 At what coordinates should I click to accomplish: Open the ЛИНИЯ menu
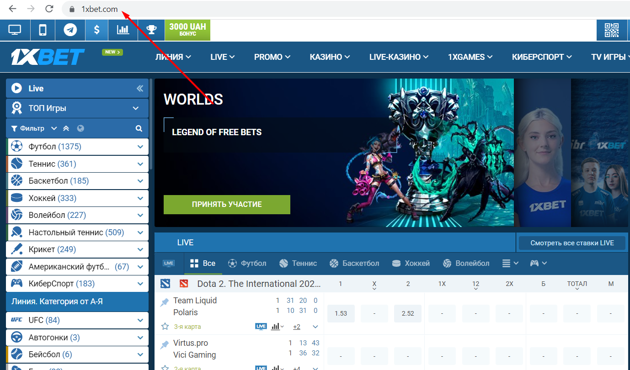pos(173,57)
